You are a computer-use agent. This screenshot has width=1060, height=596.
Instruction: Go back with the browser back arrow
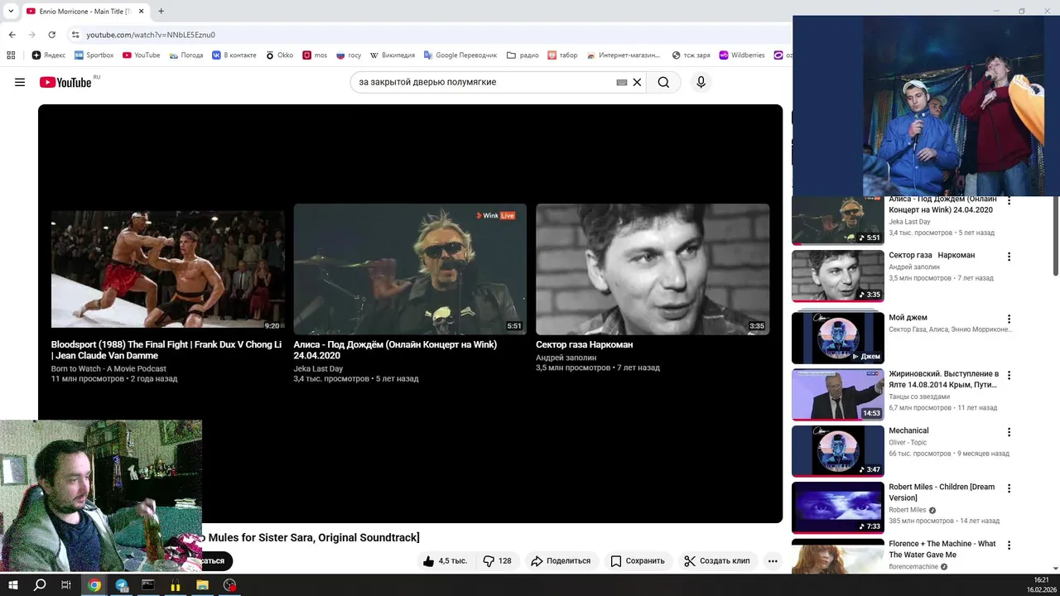[12, 35]
